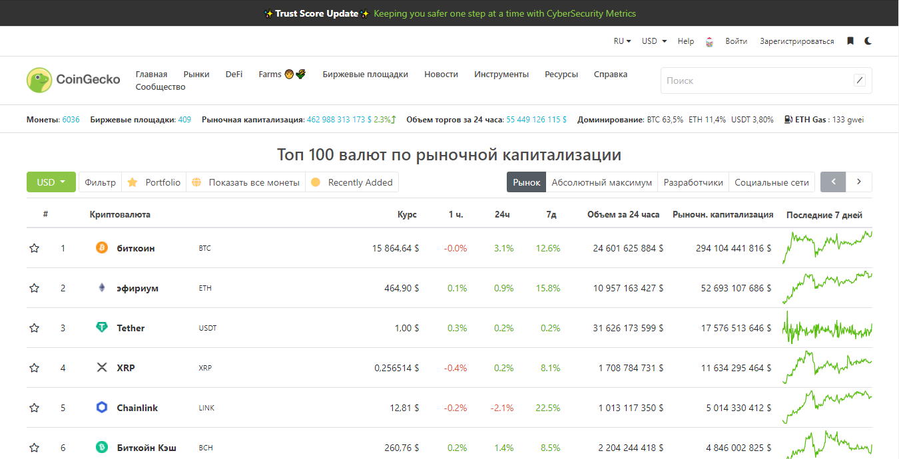
Task: Click the Tether coin icon
Action: click(x=102, y=328)
